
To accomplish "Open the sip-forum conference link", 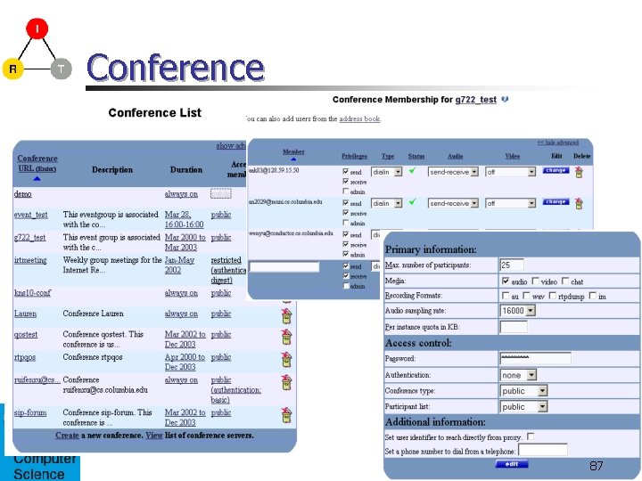I will click(30, 412).
